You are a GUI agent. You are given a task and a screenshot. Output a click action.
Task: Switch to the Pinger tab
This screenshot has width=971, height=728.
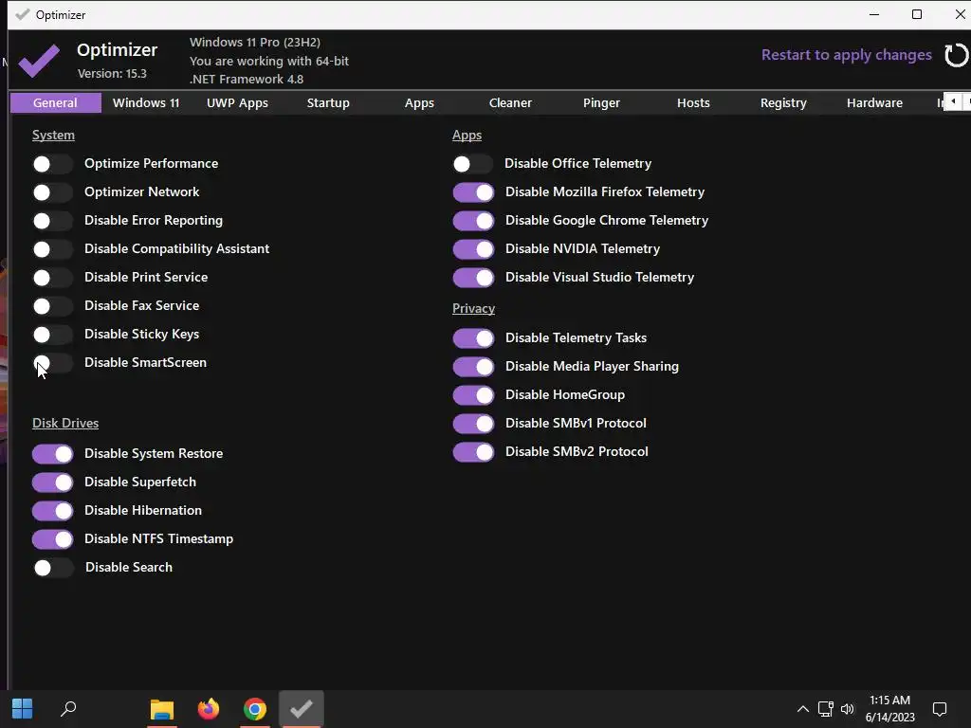pos(601,102)
